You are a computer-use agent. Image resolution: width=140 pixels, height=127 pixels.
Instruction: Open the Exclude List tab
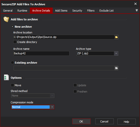[107, 11]
